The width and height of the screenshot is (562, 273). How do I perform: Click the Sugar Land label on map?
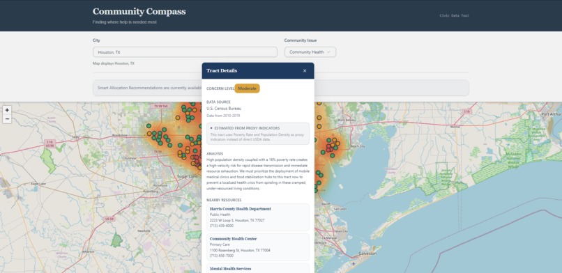click(188, 176)
